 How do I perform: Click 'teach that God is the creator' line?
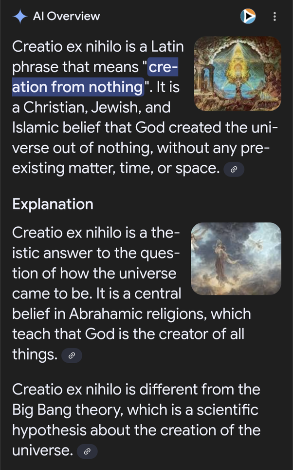pyautogui.click(x=128, y=334)
